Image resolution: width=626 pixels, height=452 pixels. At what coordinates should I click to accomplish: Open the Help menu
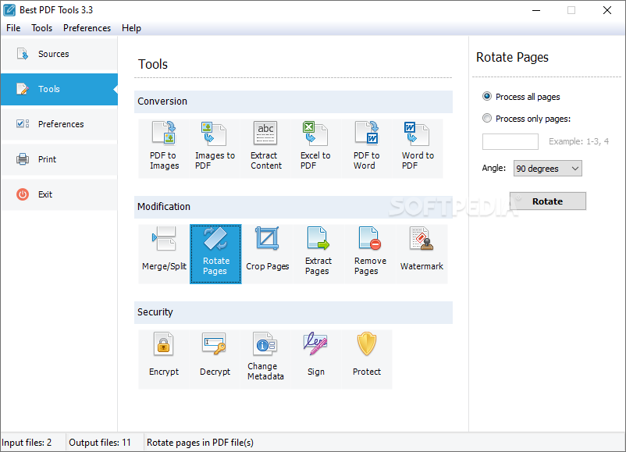131,28
